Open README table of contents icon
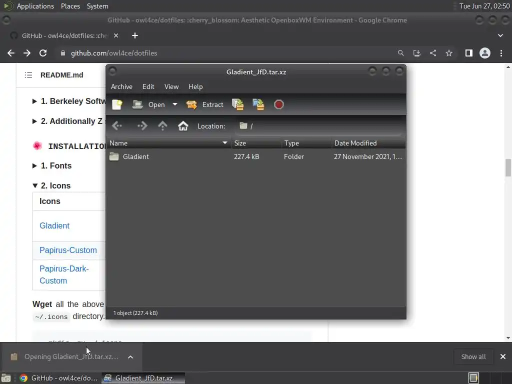Screen dimensions: 512x384 pyautogui.click(x=28, y=75)
